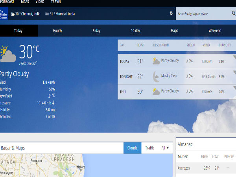Click the wind value E 8 km/h
This screenshot has height=177, width=236.
[49, 82]
